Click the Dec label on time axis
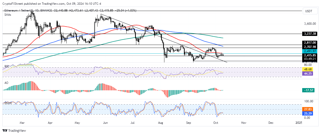This screenshot has width=321, height=135. pyautogui.click(x=271, y=123)
